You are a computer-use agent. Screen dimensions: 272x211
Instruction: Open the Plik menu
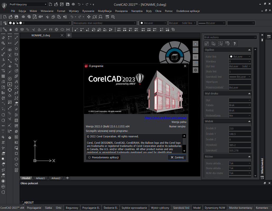tap(13, 11)
